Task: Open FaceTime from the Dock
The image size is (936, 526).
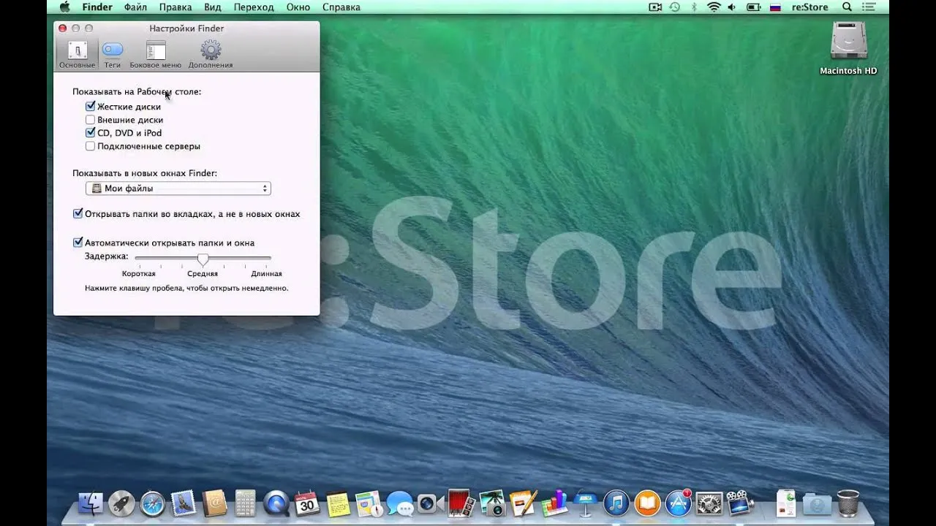Action: pyautogui.click(x=431, y=503)
